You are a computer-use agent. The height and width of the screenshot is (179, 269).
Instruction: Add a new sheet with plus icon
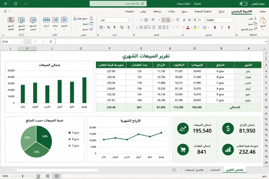(174, 170)
